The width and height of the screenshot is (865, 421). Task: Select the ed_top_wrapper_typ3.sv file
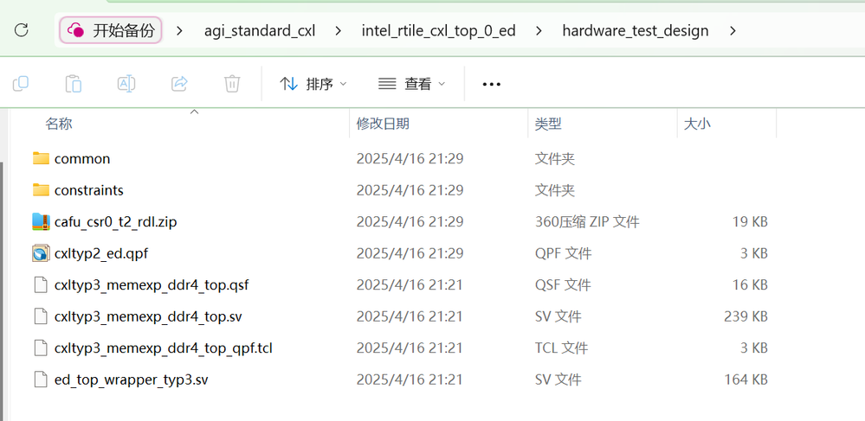131,380
